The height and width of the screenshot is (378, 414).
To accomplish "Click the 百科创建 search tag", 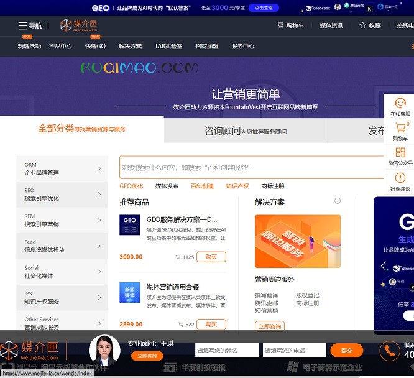I will pyautogui.click(x=202, y=187).
